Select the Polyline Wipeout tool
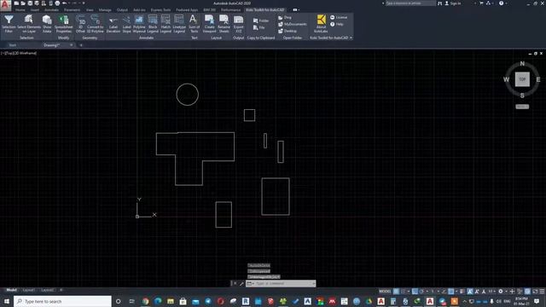The image size is (546, 307). pos(139,24)
